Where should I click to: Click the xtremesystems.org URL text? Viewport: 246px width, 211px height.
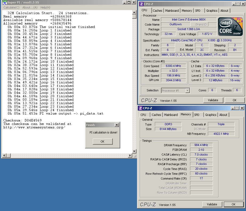pyautogui.click(x=34, y=127)
